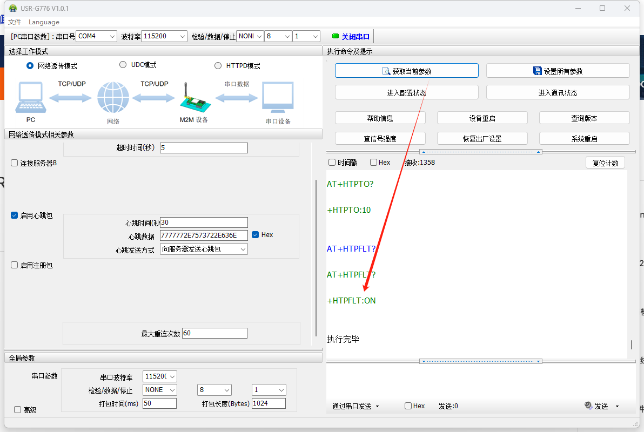This screenshot has height=432, width=644.
Task: Click the 设备重启 button
Action: pos(482,118)
